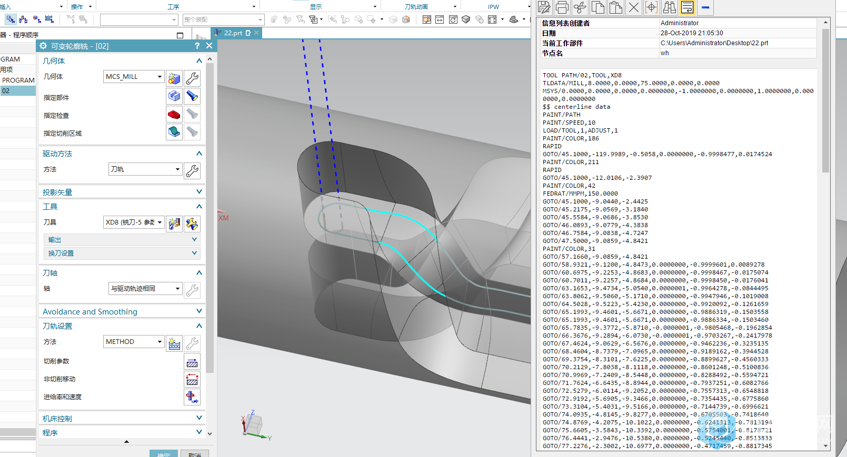Viewport: 847px width, 457px height.
Task: Click the new method icon beside METHOD
Action: pyautogui.click(x=174, y=343)
